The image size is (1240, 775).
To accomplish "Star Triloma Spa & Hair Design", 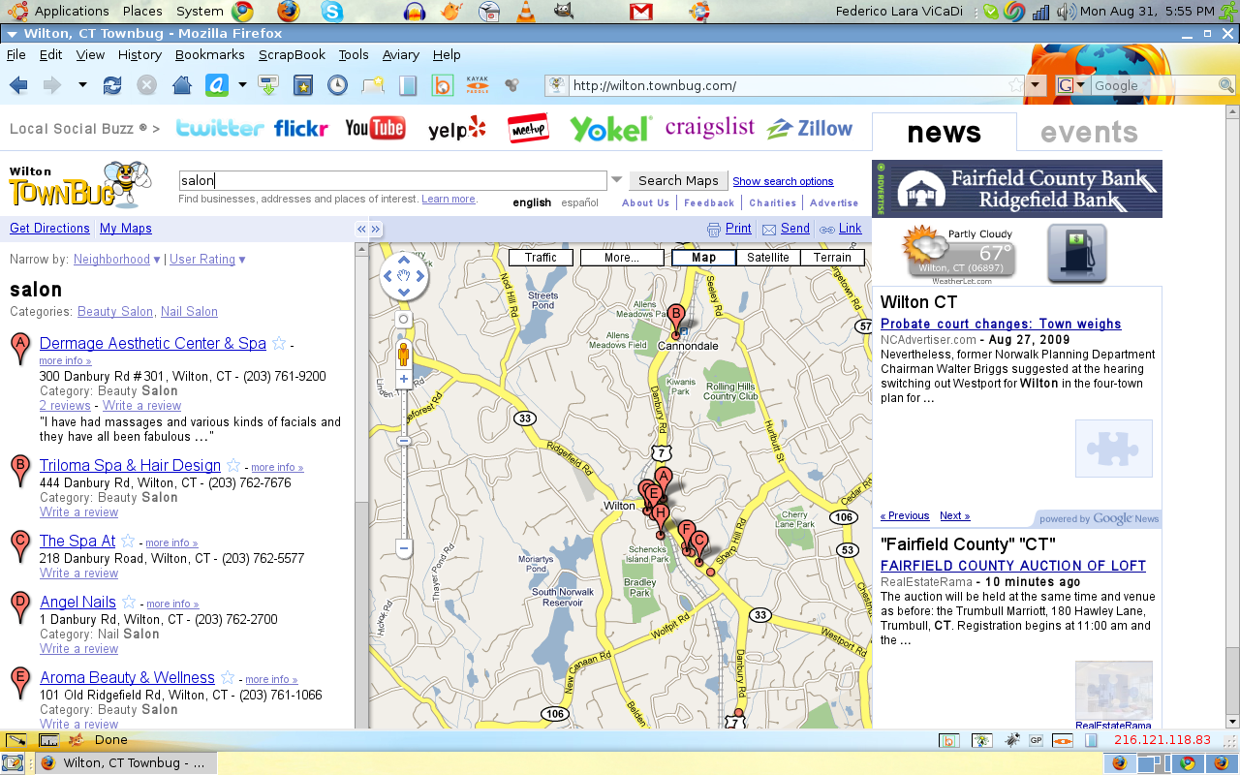I will tap(233, 465).
